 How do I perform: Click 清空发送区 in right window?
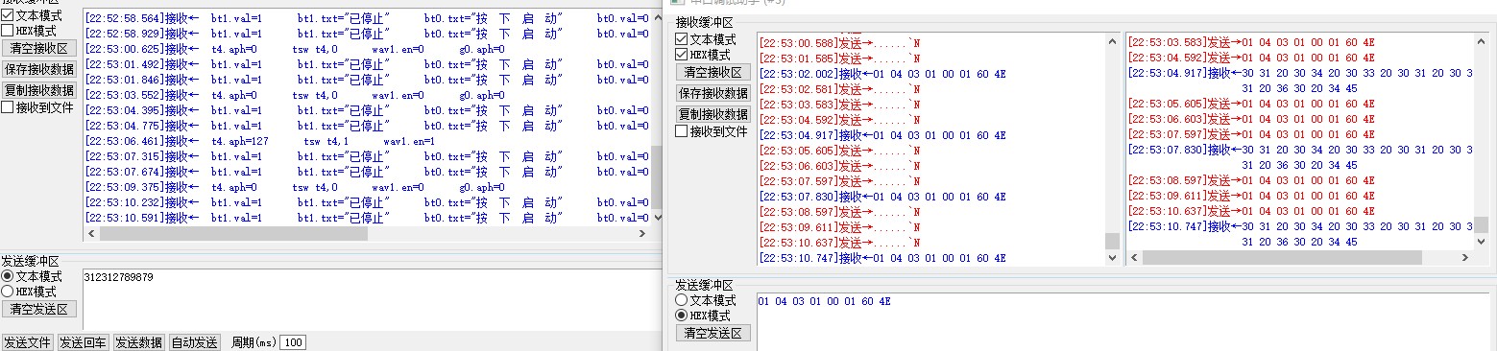pos(713,333)
